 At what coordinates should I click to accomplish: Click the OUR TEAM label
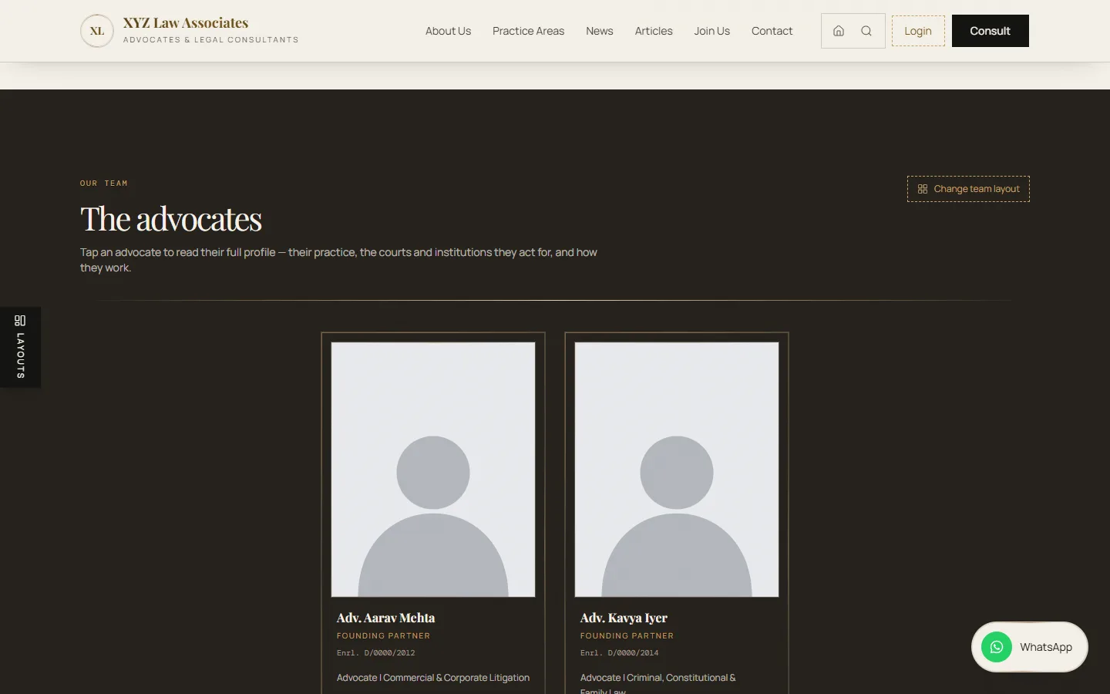104,184
